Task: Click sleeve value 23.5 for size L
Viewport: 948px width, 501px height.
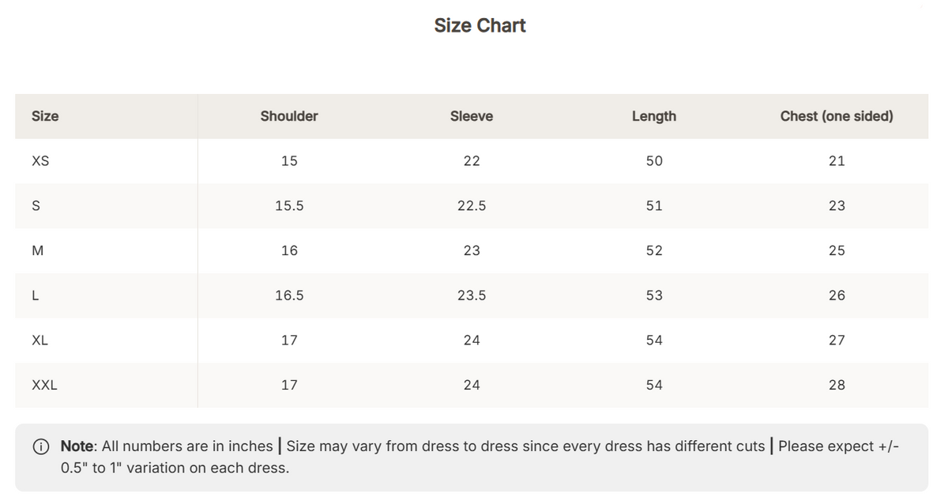Action: click(472, 296)
